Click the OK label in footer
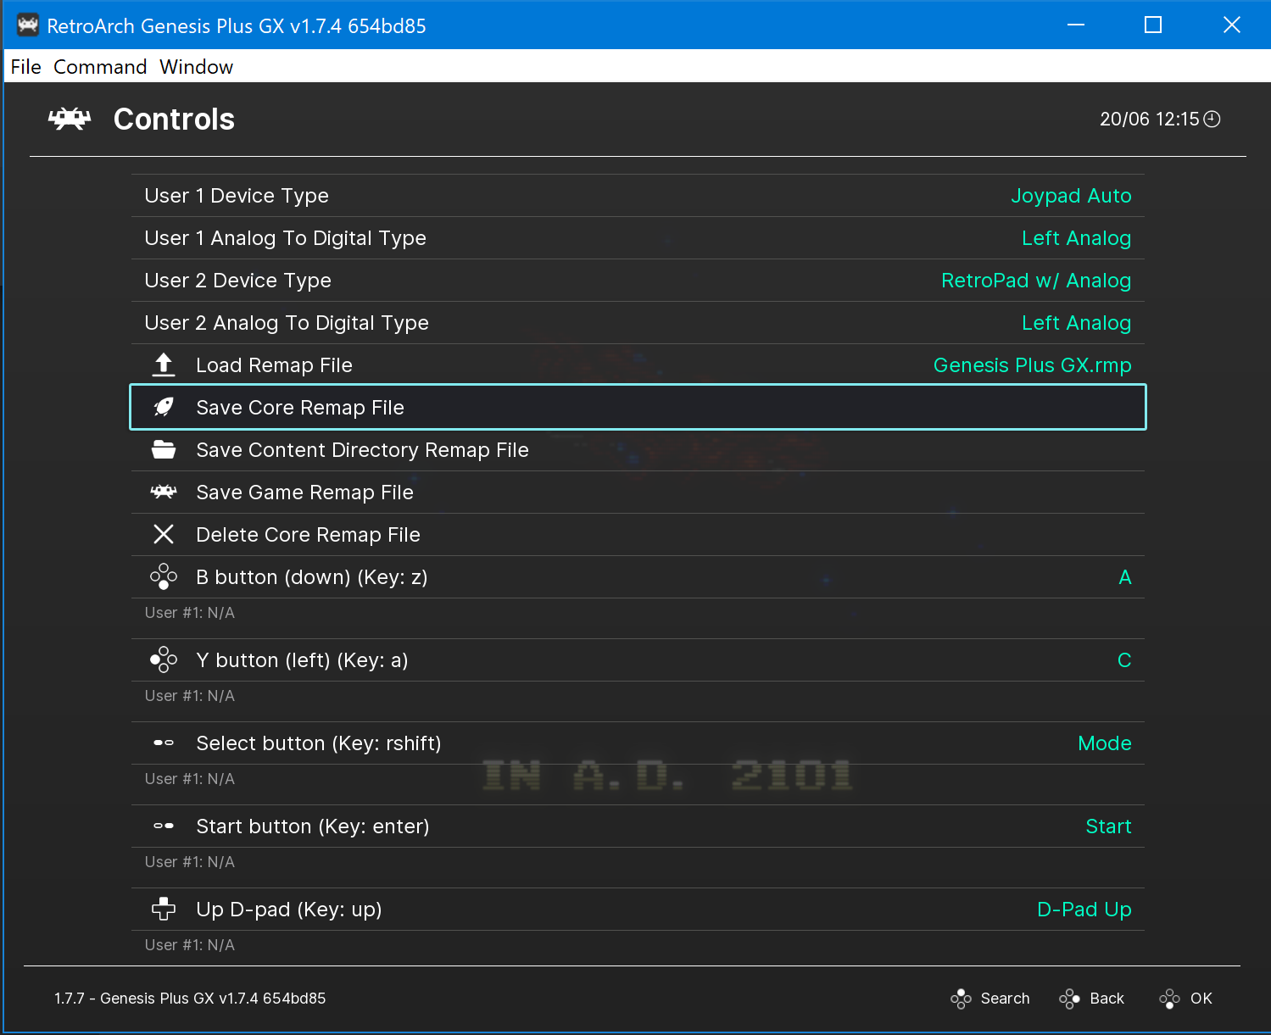Viewport: 1271px width, 1035px height. 1201,999
